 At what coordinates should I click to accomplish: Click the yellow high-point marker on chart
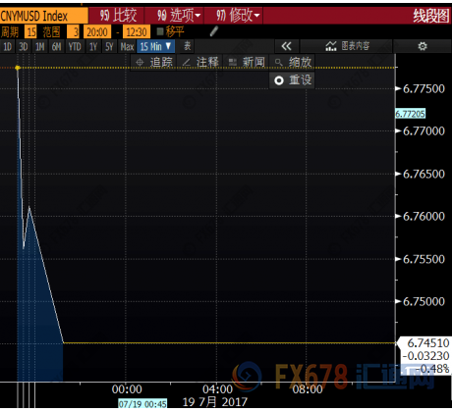pos(18,68)
